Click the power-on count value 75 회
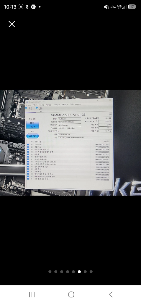This screenshot has height=303, width=141. (x=105, y=128)
